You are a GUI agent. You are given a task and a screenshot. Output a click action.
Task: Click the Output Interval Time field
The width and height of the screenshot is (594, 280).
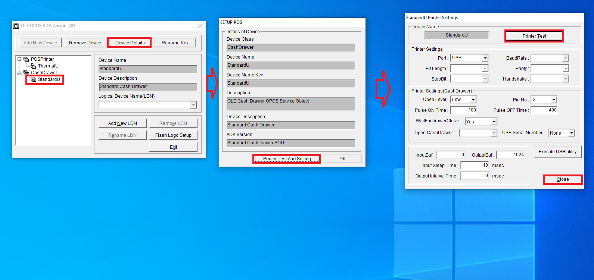click(475, 176)
